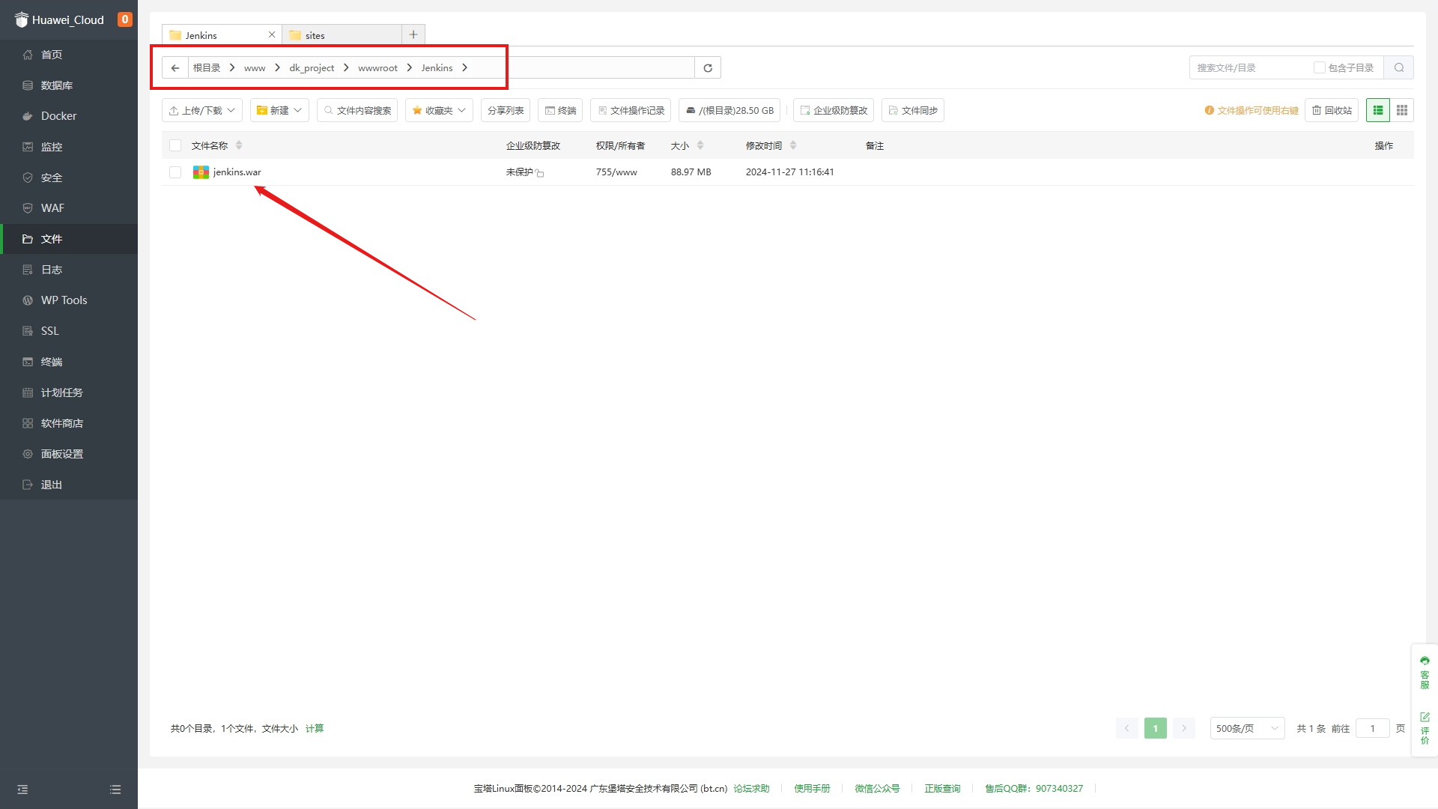This screenshot has height=809, width=1438.
Task: Open the 500条/页 page size dropdown
Action: tap(1247, 728)
